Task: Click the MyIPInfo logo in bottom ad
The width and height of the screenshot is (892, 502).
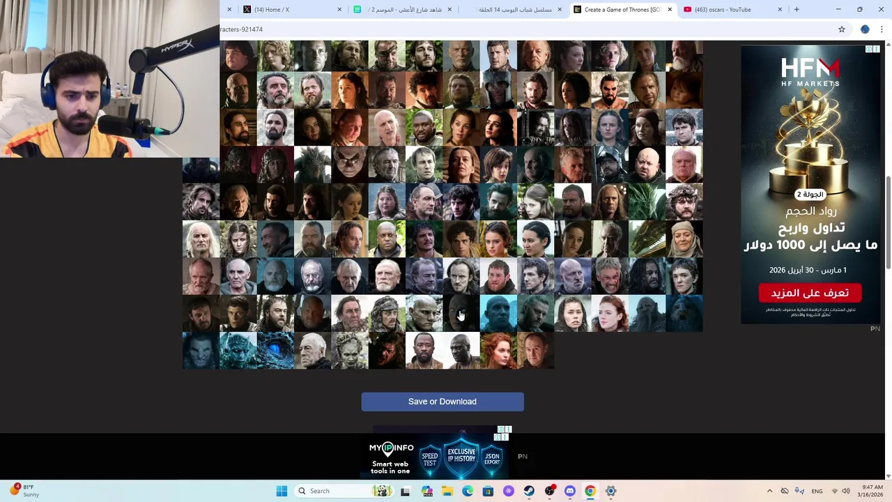Action: point(391,448)
